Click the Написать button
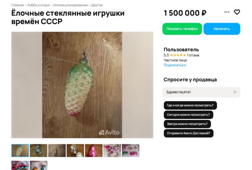Screen dimensions: 252x170 click(222, 29)
